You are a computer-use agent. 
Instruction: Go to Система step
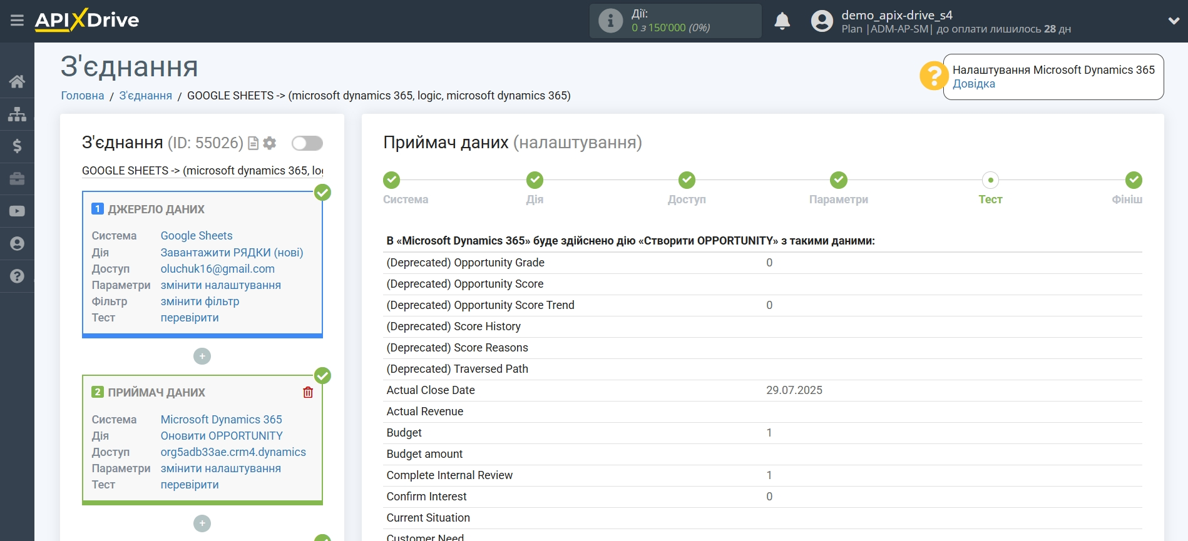392,180
